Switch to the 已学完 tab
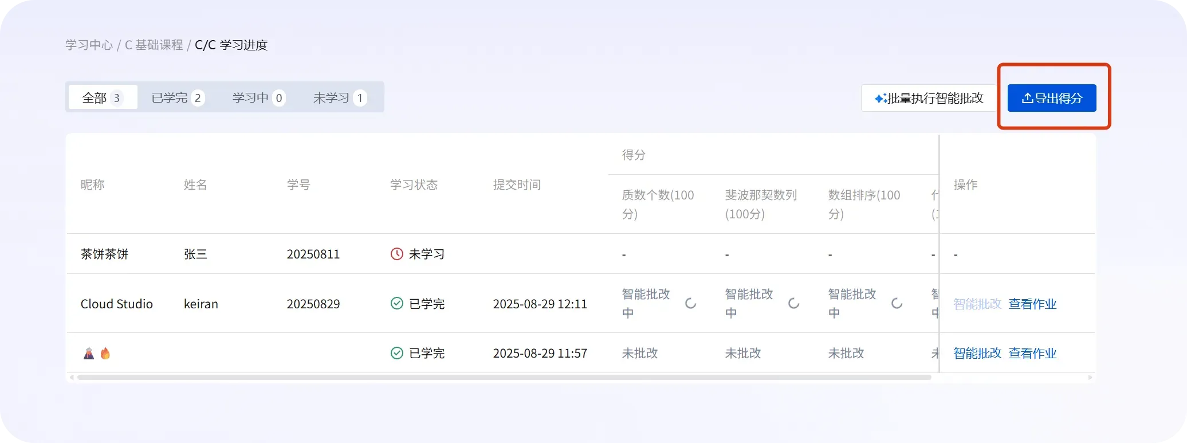Viewport: 1187px width, 443px height. pos(178,97)
